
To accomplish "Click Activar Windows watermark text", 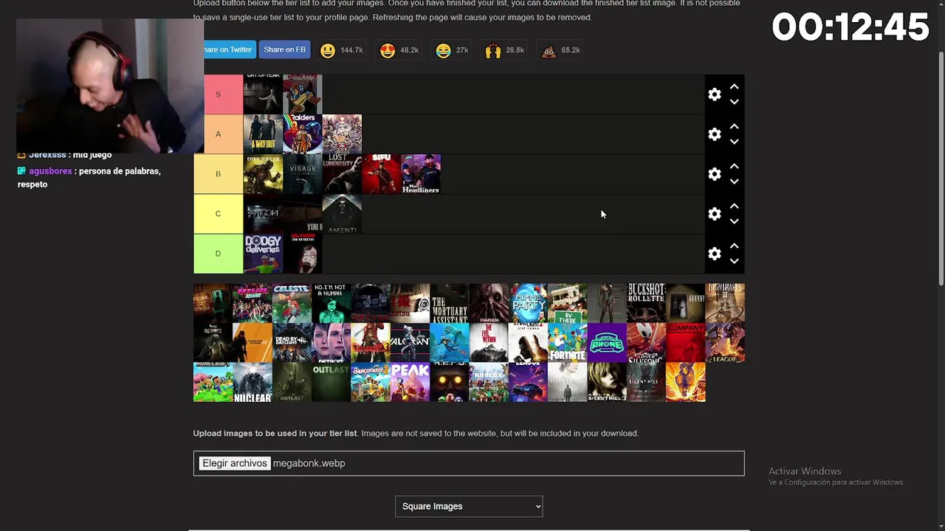I will [x=805, y=471].
